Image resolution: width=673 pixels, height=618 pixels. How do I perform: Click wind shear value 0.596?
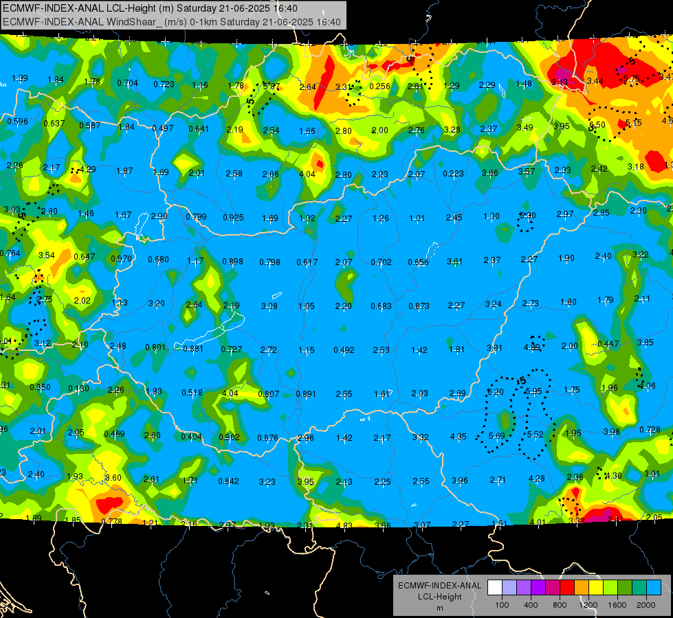coord(18,122)
